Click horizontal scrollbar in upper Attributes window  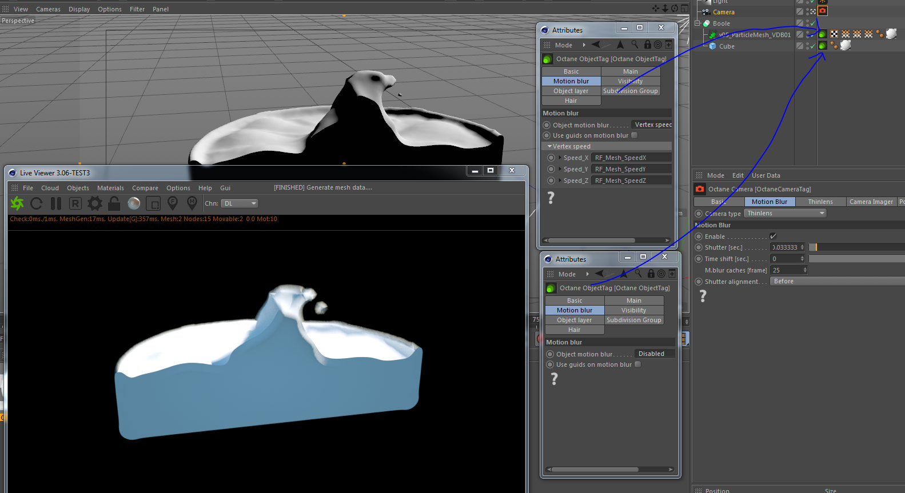592,241
